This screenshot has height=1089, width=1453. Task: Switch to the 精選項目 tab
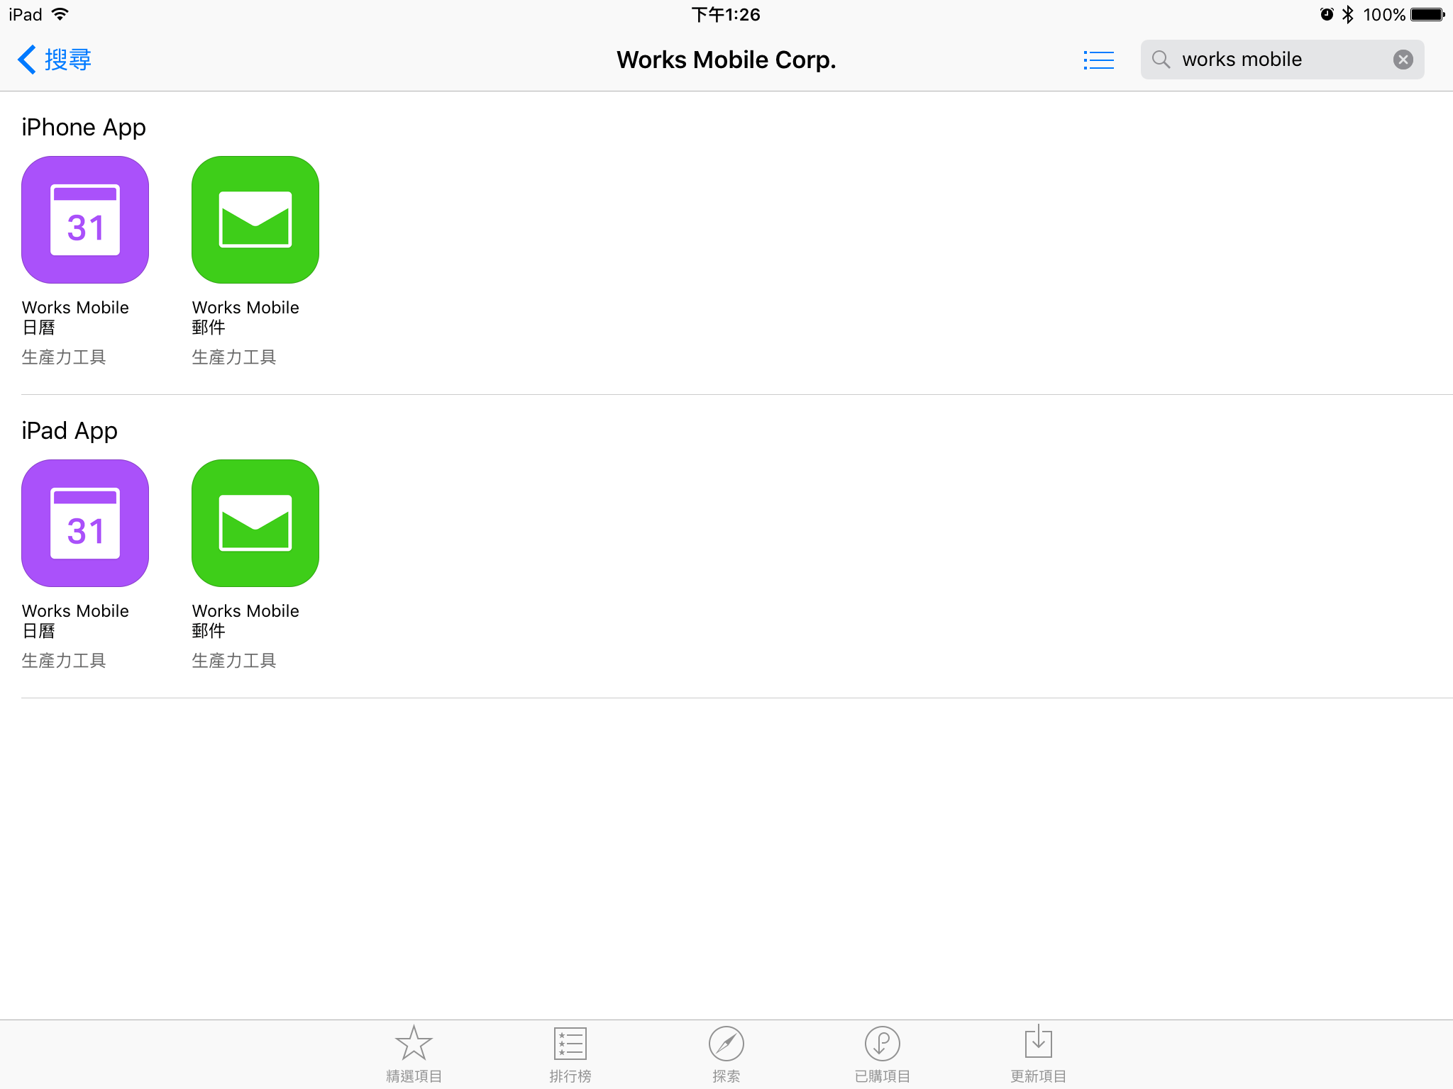point(414,1054)
